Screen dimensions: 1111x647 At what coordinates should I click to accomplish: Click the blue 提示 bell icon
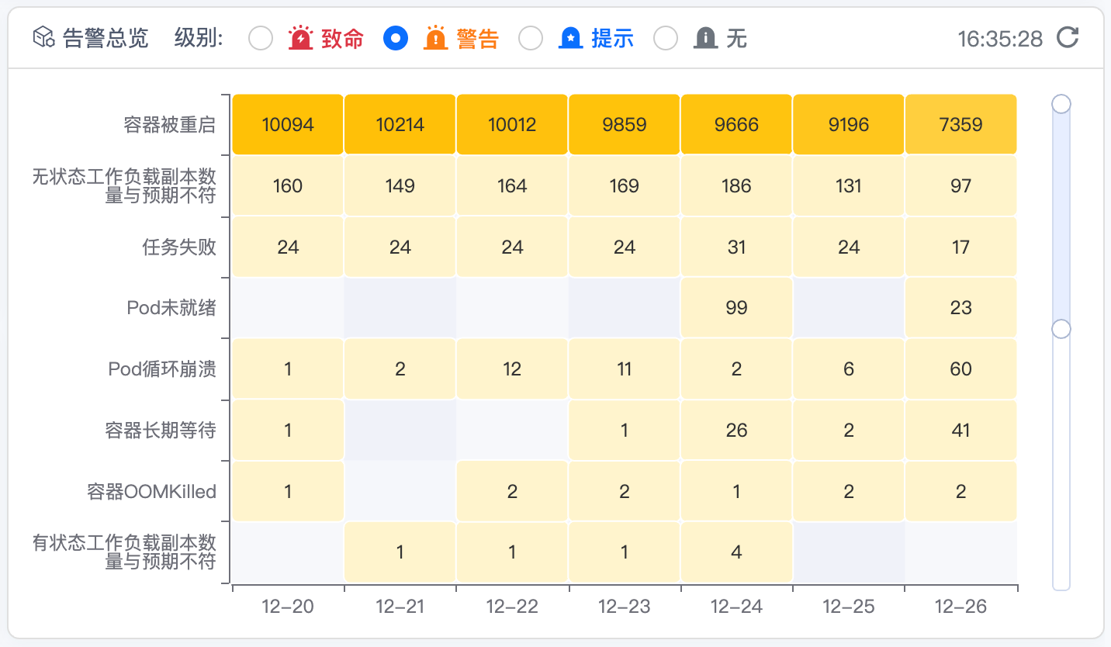pos(570,37)
